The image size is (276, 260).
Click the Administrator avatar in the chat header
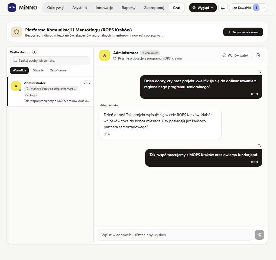(105, 55)
